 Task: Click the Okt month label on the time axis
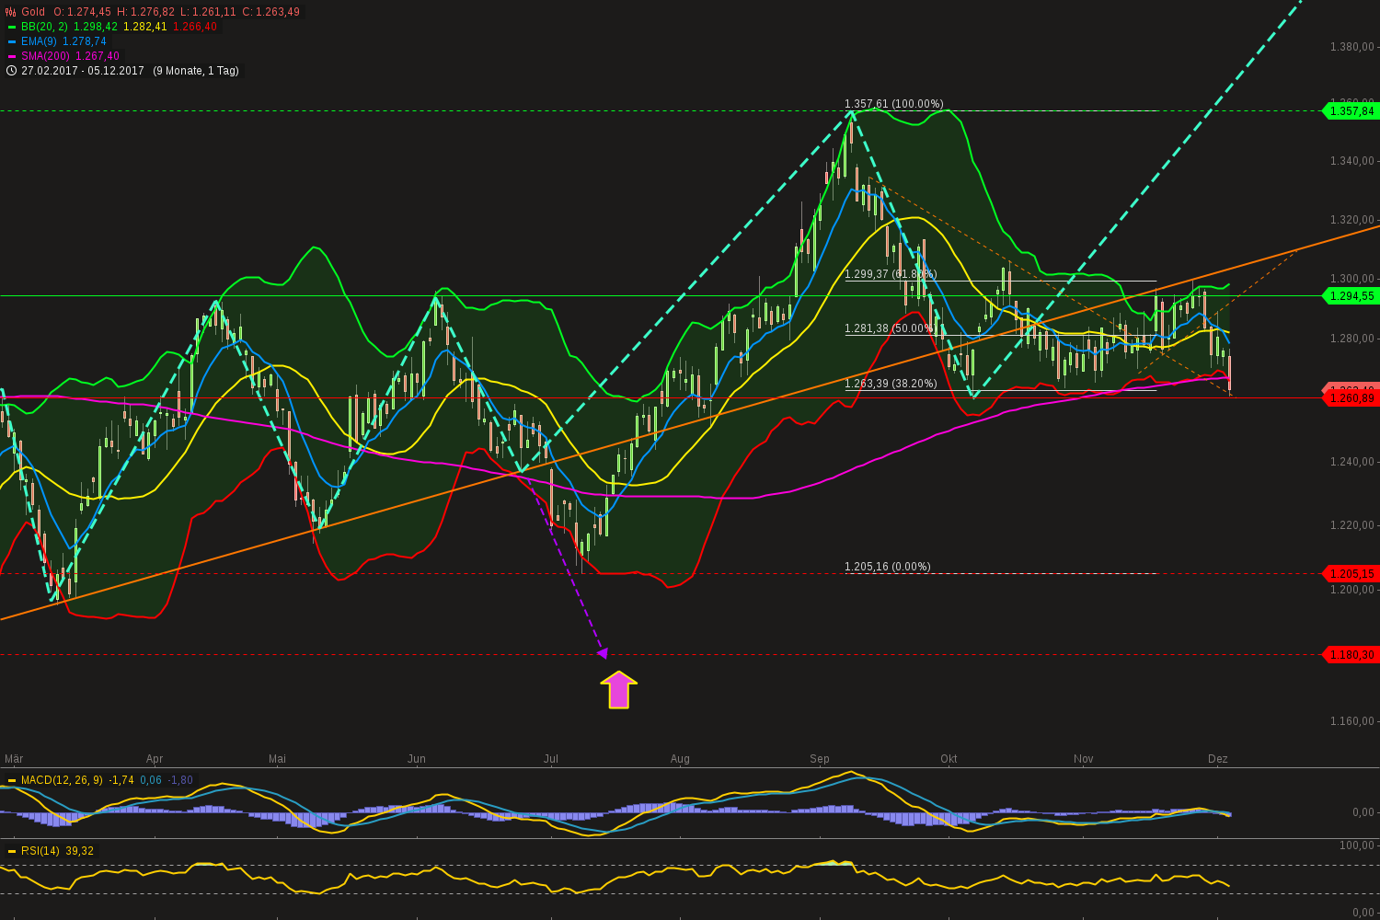click(949, 759)
